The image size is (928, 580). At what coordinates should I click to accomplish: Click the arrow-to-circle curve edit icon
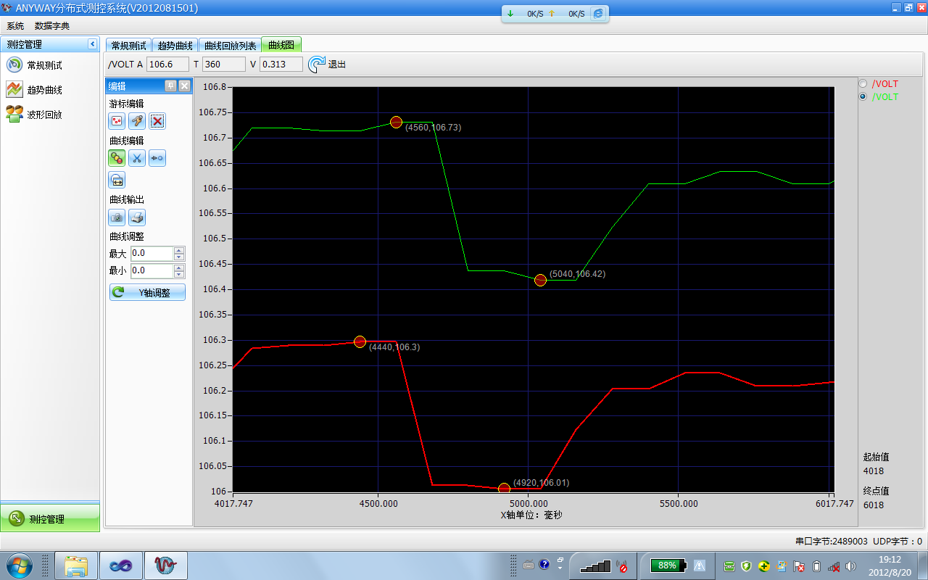pyautogui.click(x=157, y=158)
